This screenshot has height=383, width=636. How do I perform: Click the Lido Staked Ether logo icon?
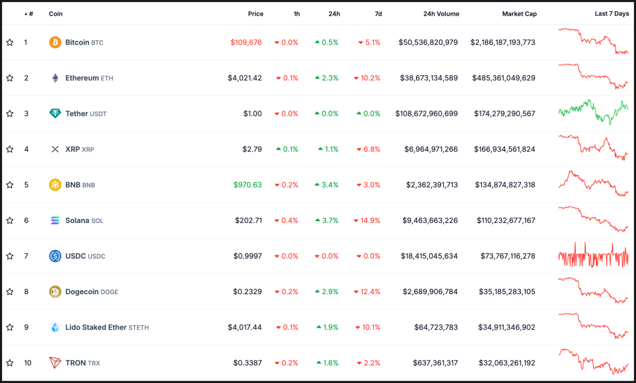click(55, 327)
